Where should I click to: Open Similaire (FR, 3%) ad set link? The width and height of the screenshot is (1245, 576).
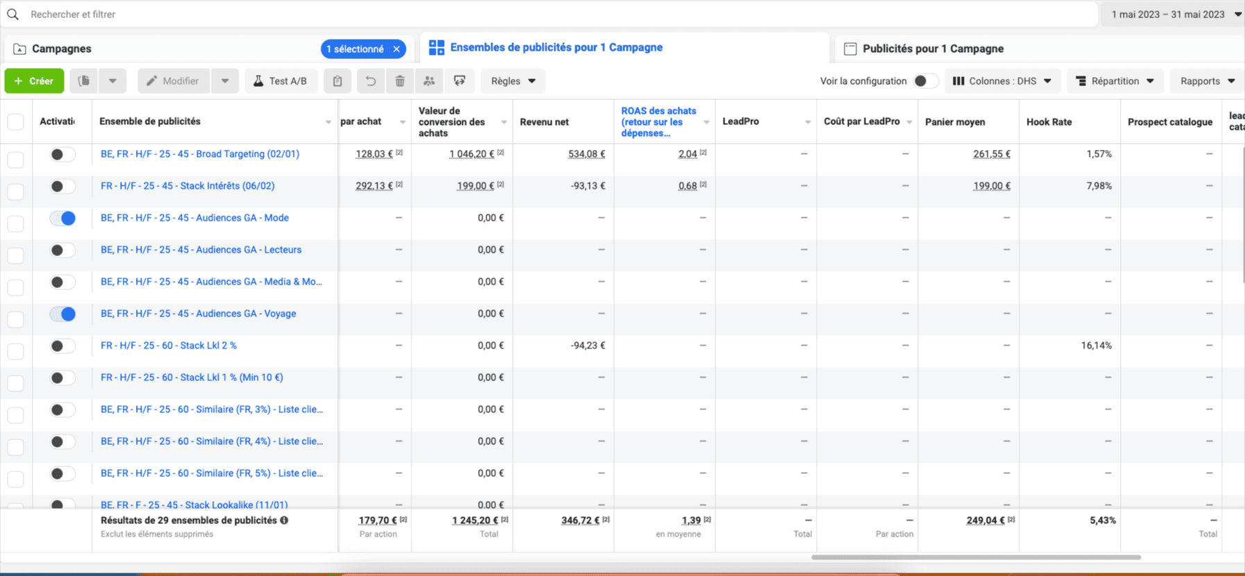point(212,409)
